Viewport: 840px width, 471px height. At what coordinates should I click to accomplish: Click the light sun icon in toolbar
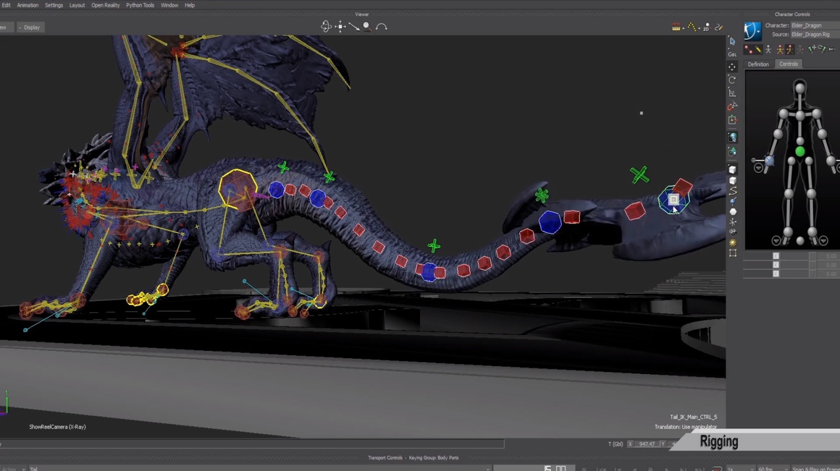click(732, 243)
